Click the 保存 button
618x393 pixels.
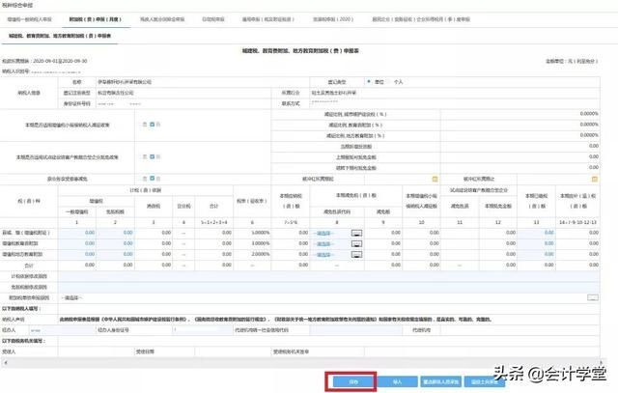pyautogui.click(x=352, y=381)
